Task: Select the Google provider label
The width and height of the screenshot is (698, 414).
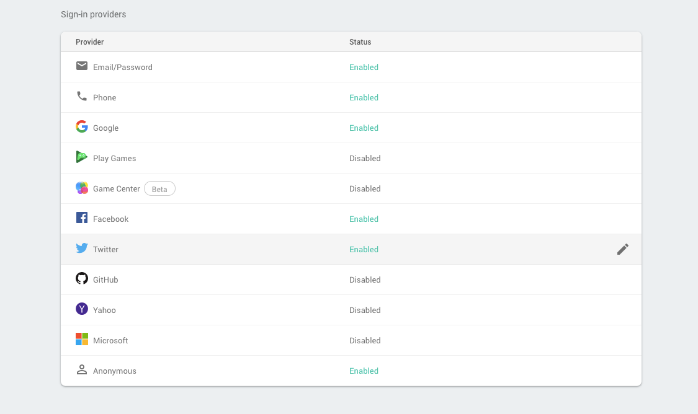Action: pos(105,128)
